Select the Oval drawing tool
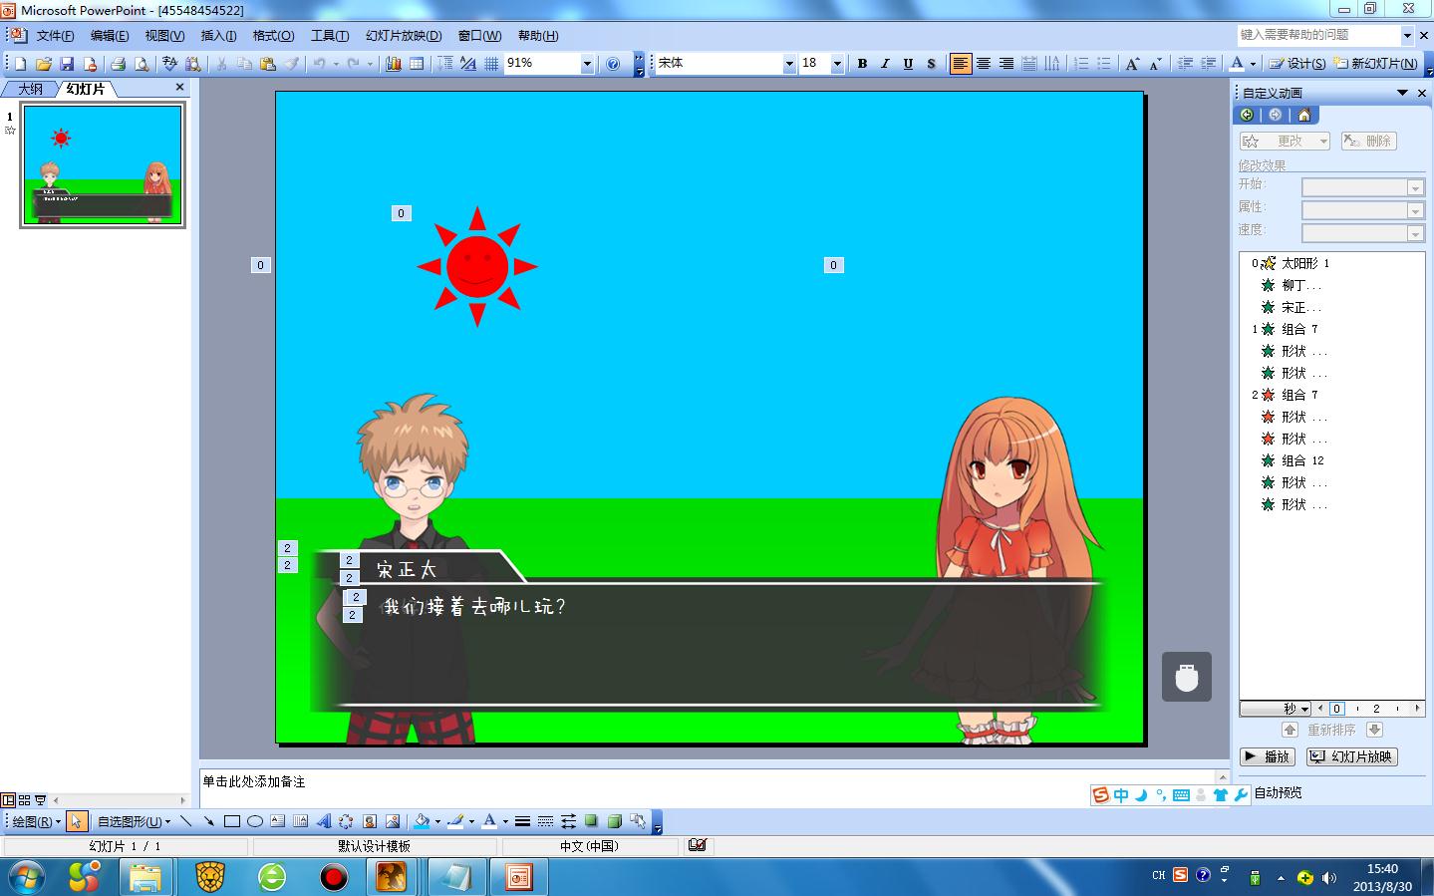Viewport: 1434px width, 896px height. point(255,821)
